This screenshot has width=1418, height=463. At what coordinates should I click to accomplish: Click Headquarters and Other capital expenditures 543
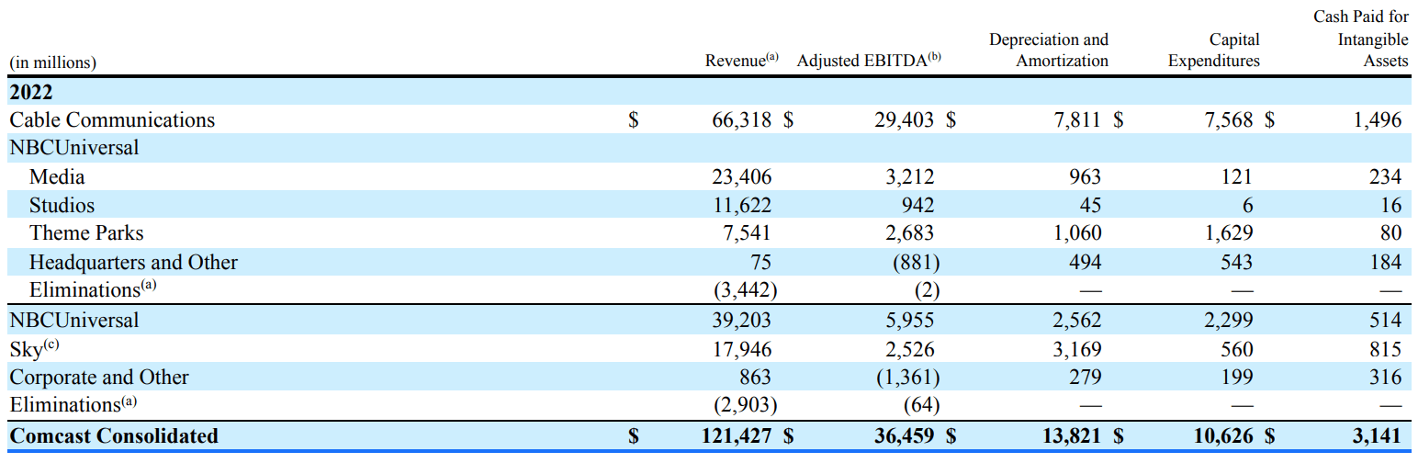1236,263
